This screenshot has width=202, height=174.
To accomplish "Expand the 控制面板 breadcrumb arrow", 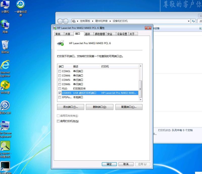I will tap(92, 21).
